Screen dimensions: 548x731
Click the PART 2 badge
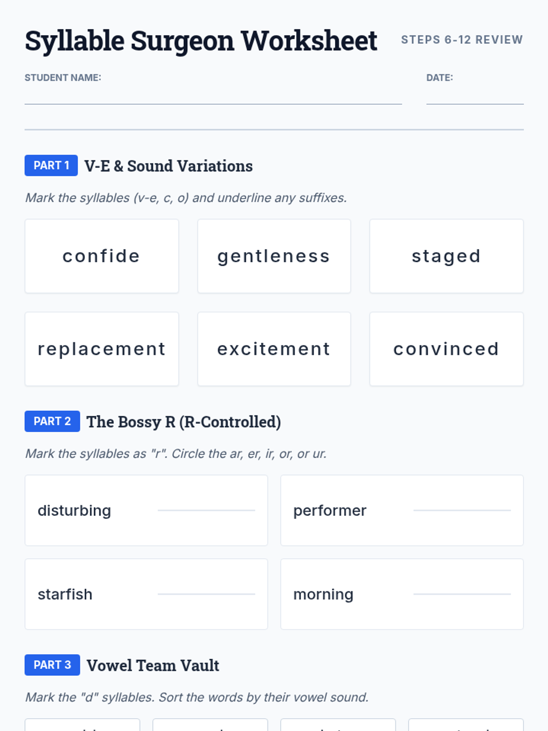coord(53,421)
